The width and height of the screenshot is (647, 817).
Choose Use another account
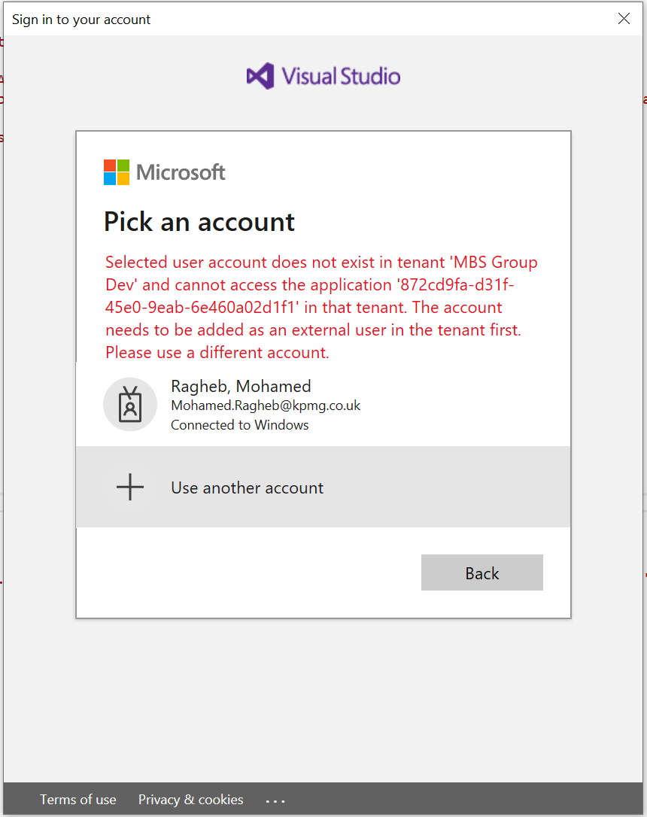(323, 487)
